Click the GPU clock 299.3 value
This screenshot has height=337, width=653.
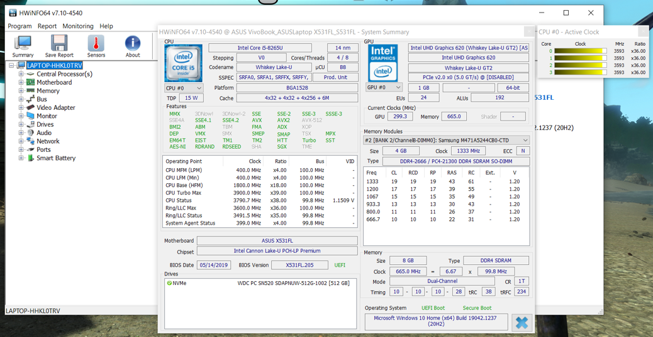[x=400, y=117]
